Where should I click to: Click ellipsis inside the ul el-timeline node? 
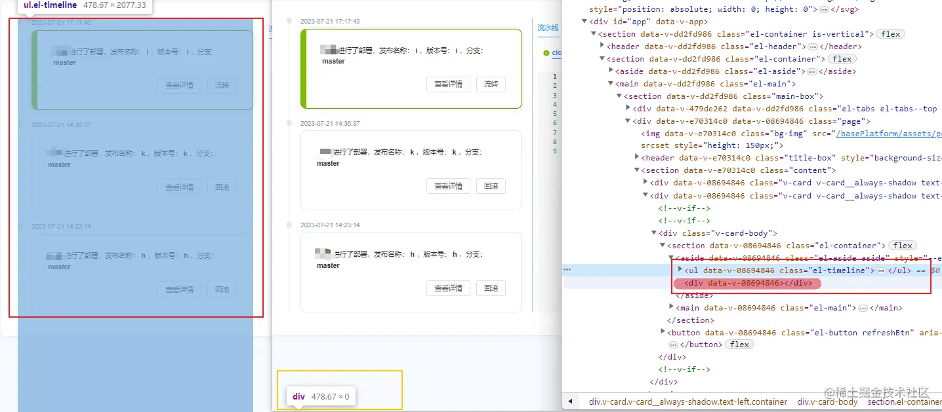[881, 271]
